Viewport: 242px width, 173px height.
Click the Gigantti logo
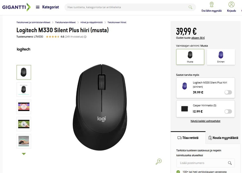click(x=16, y=7)
